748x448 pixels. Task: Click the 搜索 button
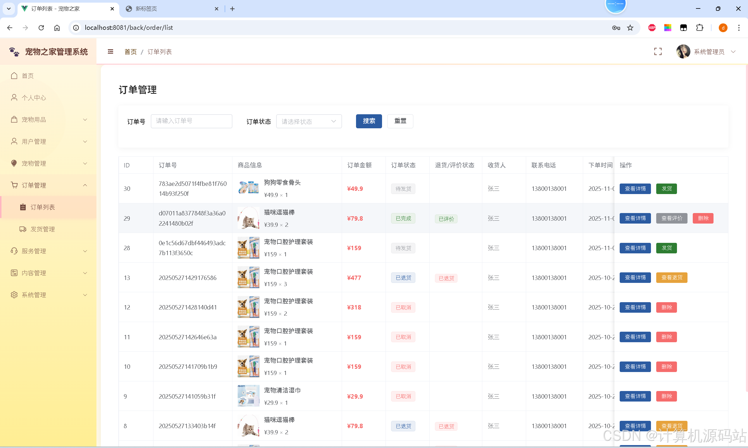tap(369, 121)
